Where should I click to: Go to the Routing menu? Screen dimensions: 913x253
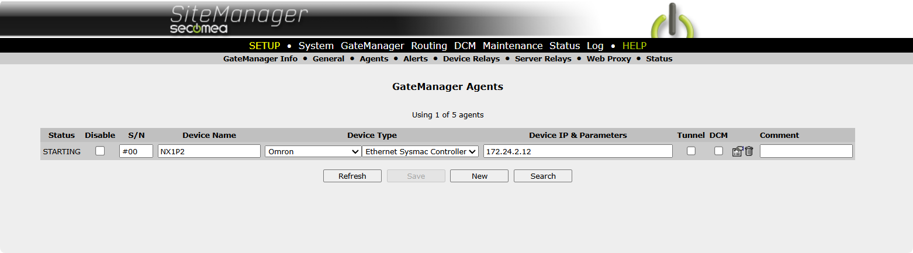tap(429, 46)
